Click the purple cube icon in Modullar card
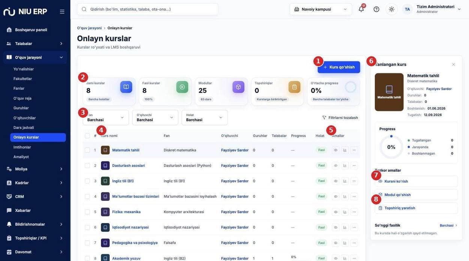The height and width of the screenshot is (261, 469). tap(238, 87)
